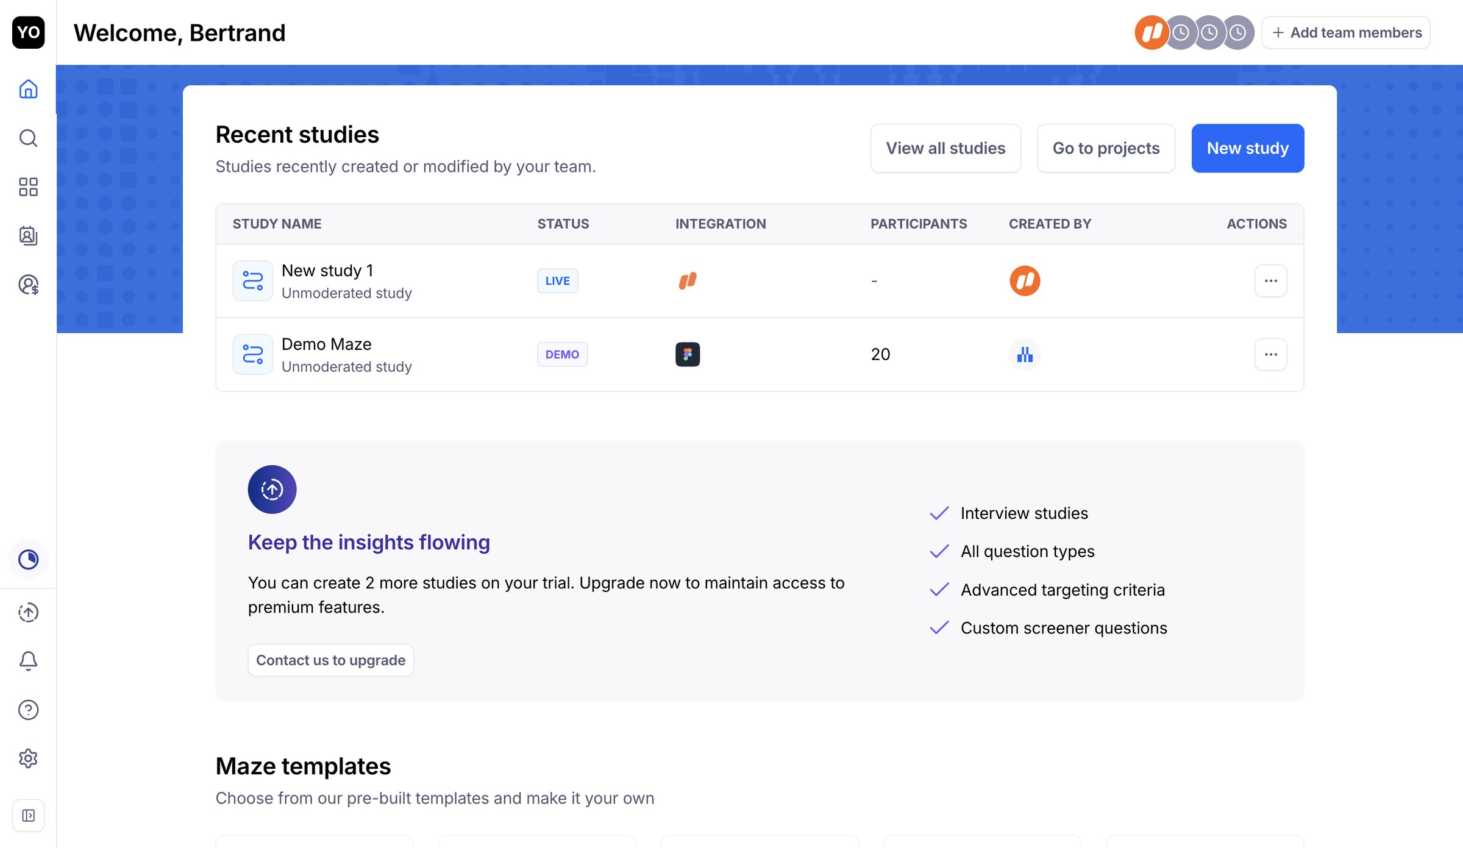Open the trial usage pie-chart icon
This screenshot has width=1463, height=848.
click(x=28, y=559)
